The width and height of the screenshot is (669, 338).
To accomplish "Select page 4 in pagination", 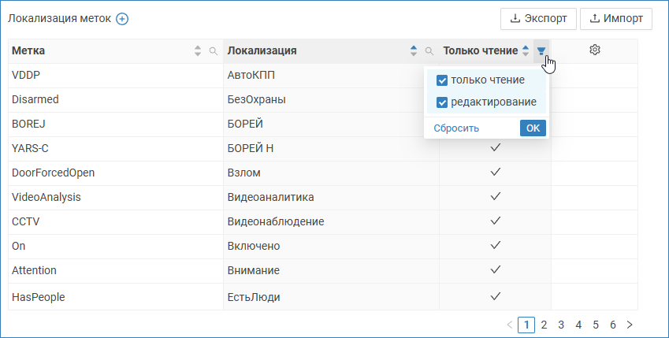I will (578, 325).
